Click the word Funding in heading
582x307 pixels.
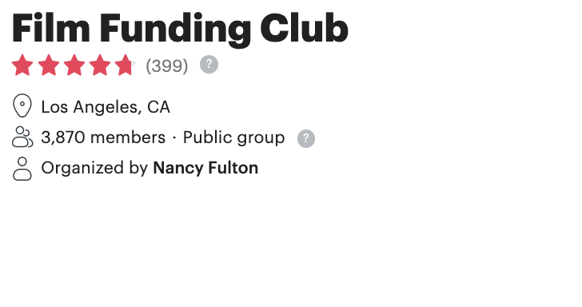click(175, 30)
